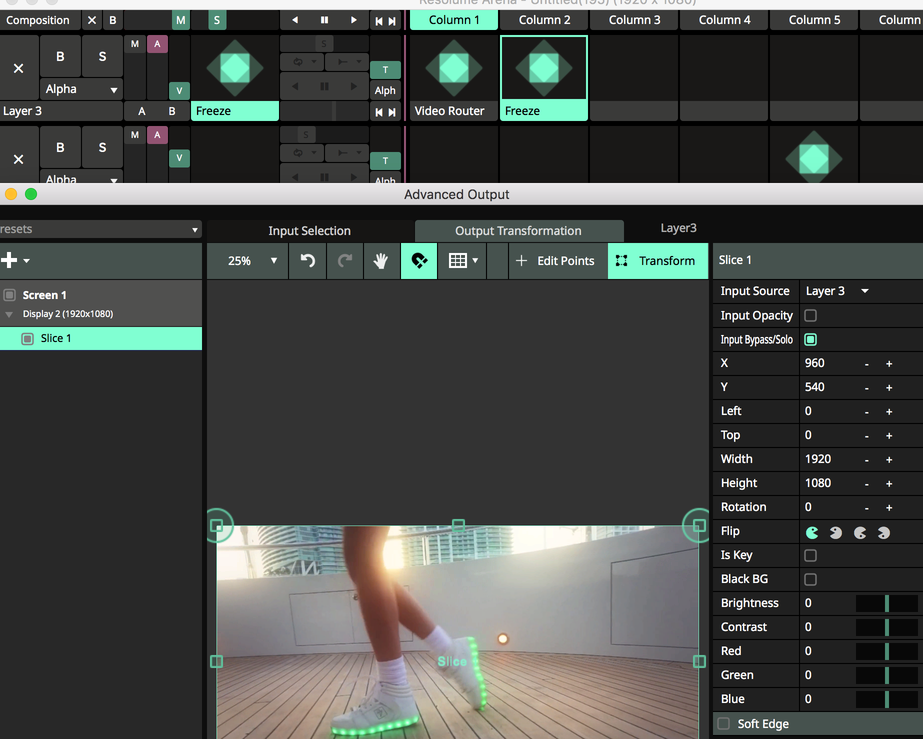Trigger the Column 2 header
Screen dimensions: 923x739
coord(544,20)
